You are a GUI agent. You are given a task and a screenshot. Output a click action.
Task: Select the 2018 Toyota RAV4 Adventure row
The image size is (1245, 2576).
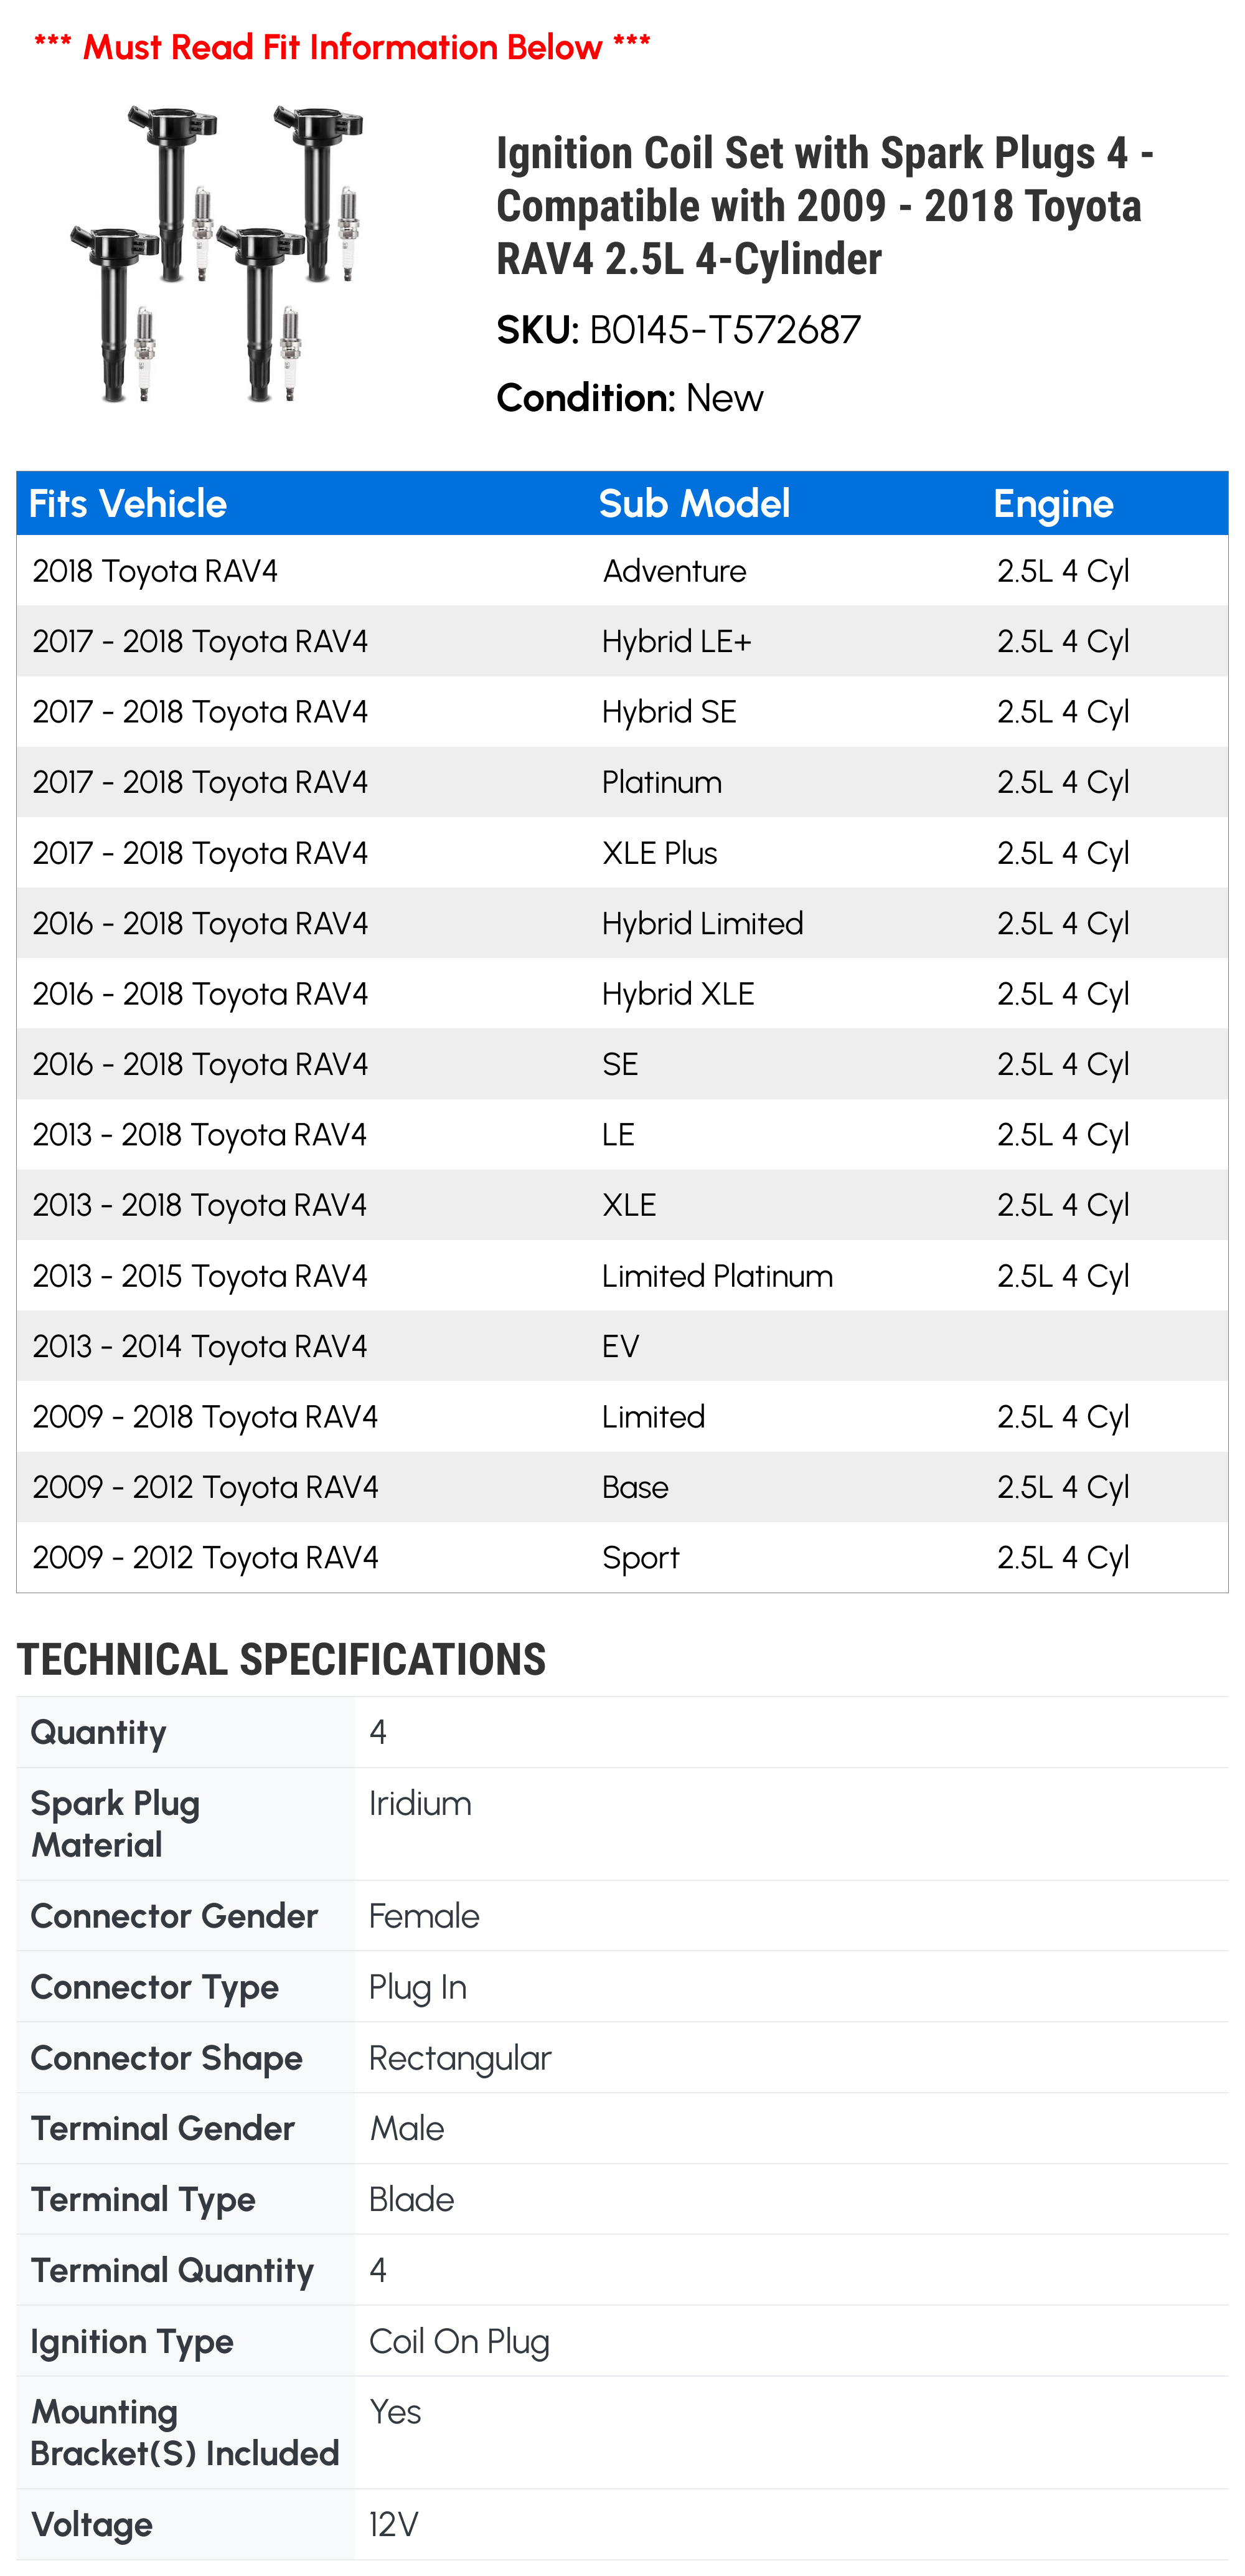[621, 571]
